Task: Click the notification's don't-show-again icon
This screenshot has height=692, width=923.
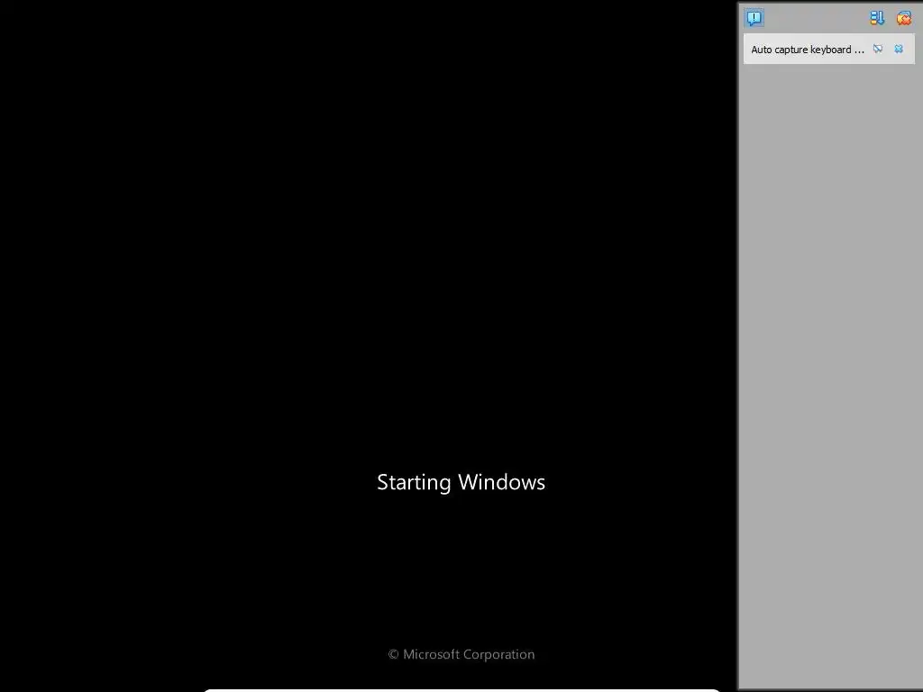Action: pos(878,49)
